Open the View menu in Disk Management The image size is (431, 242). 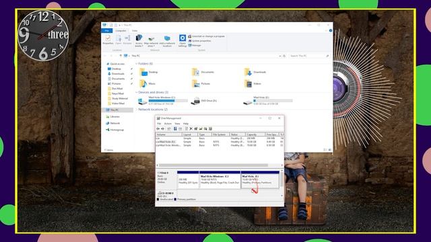pyautogui.click(x=177, y=124)
